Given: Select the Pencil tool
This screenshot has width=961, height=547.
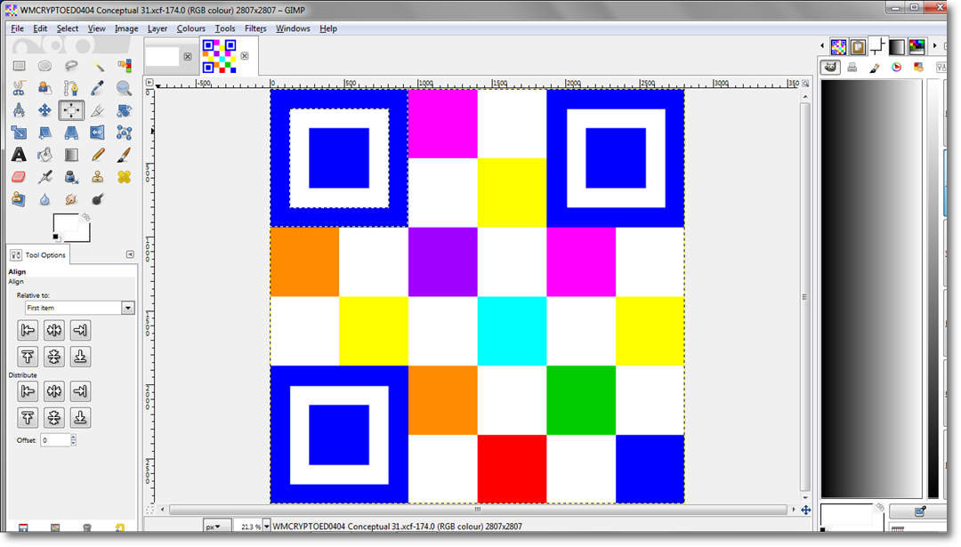Looking at the screenshot, I should [98, 155].
